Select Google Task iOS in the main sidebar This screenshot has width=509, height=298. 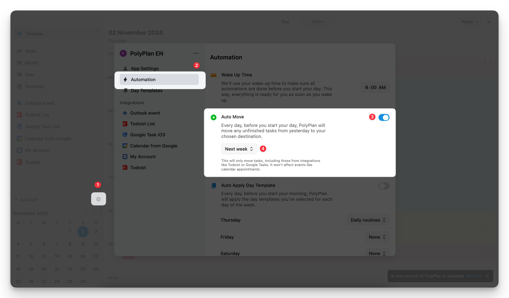point(57,127)
